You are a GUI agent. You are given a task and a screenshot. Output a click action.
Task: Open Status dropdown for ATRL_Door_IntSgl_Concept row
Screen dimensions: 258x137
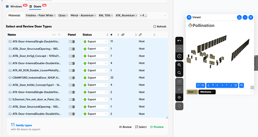[95, 56]
